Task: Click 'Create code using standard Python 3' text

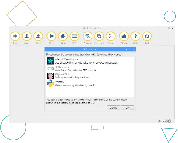Action: pos(75,85)
